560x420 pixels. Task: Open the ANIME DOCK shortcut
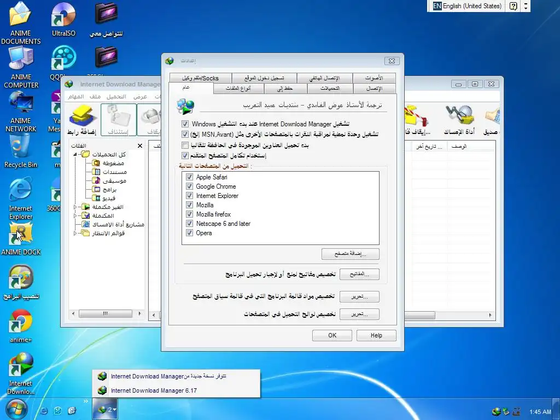click(x=21, y=233)
